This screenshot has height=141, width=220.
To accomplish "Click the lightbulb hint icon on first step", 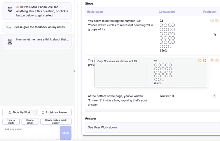I will pos(217,20).
